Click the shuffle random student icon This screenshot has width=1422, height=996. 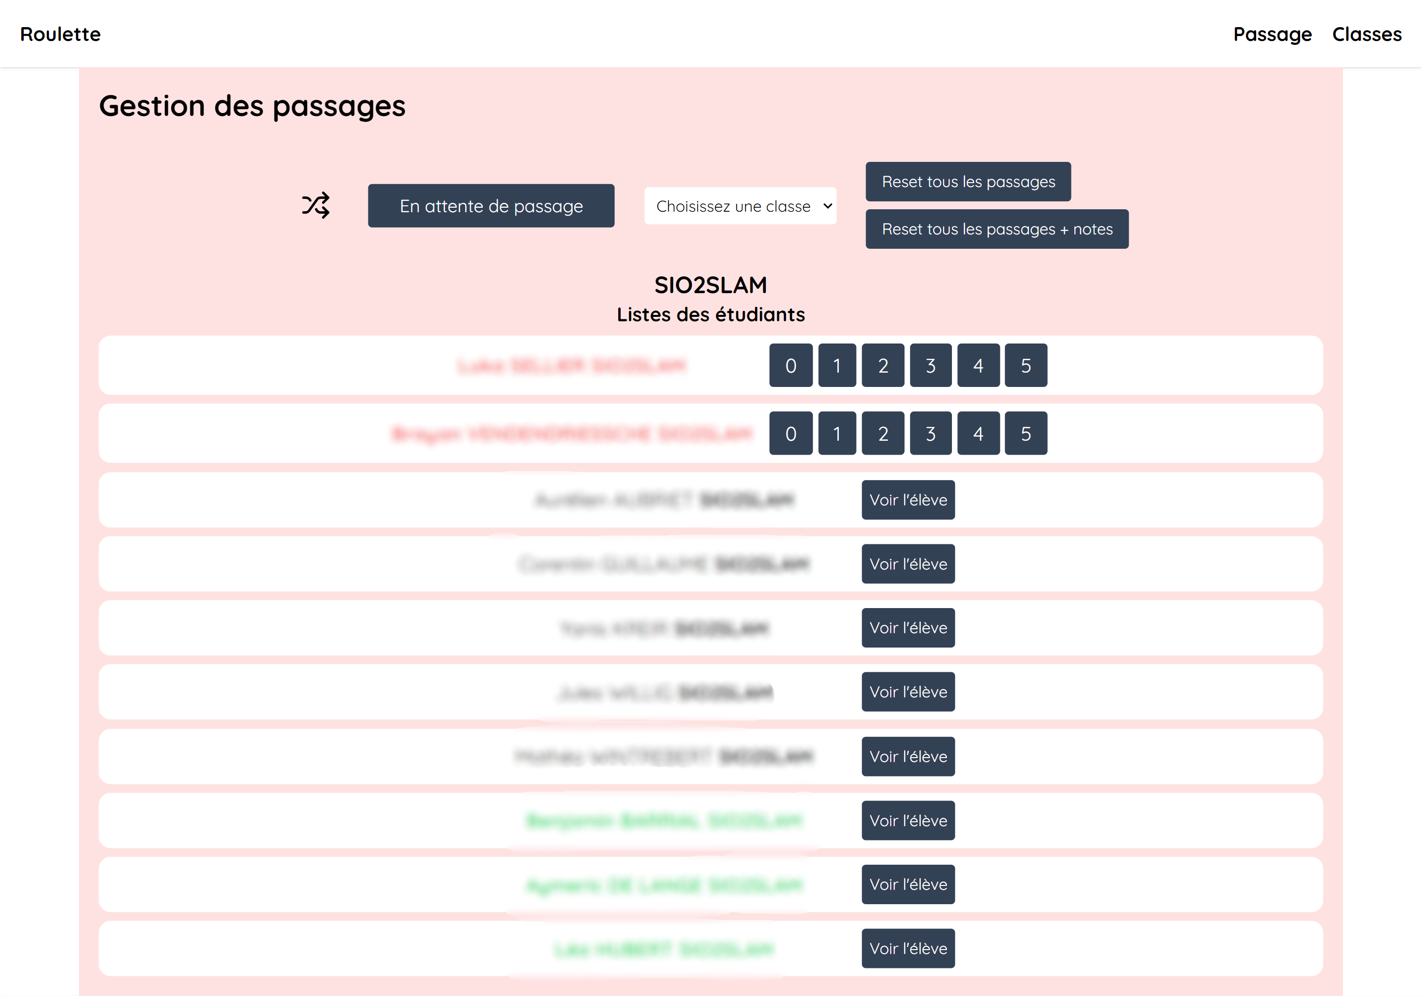315,205
